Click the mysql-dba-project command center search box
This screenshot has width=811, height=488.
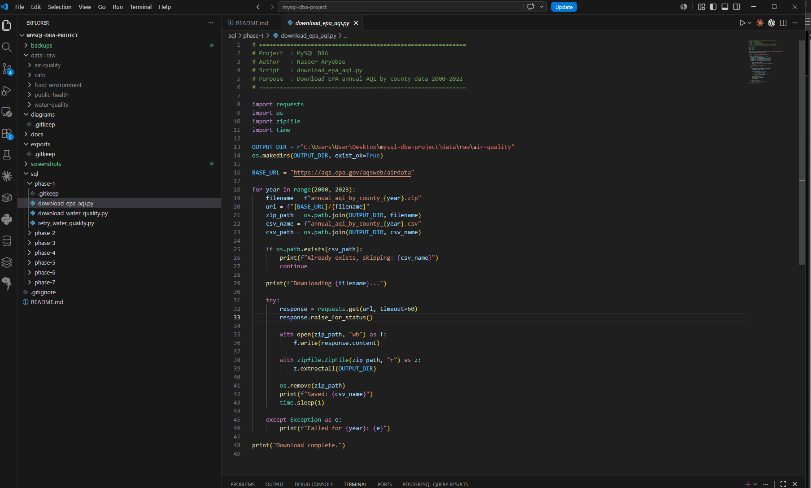coord(400,7)
